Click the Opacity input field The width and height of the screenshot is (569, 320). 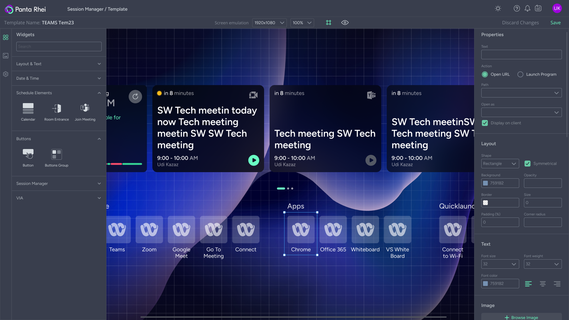(543, 183)
